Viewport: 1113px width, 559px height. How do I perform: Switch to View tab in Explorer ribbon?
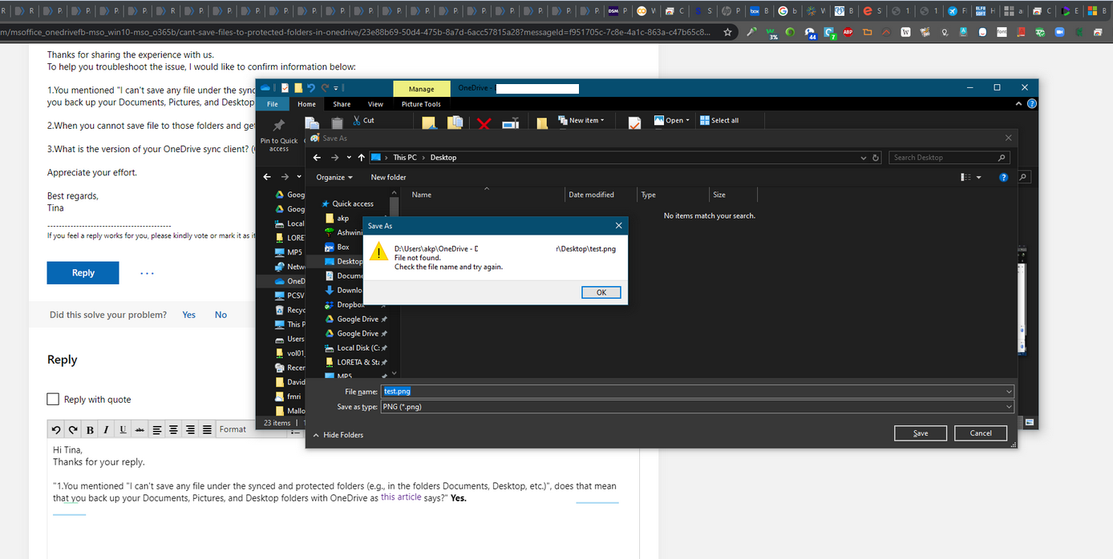(375, 104)
